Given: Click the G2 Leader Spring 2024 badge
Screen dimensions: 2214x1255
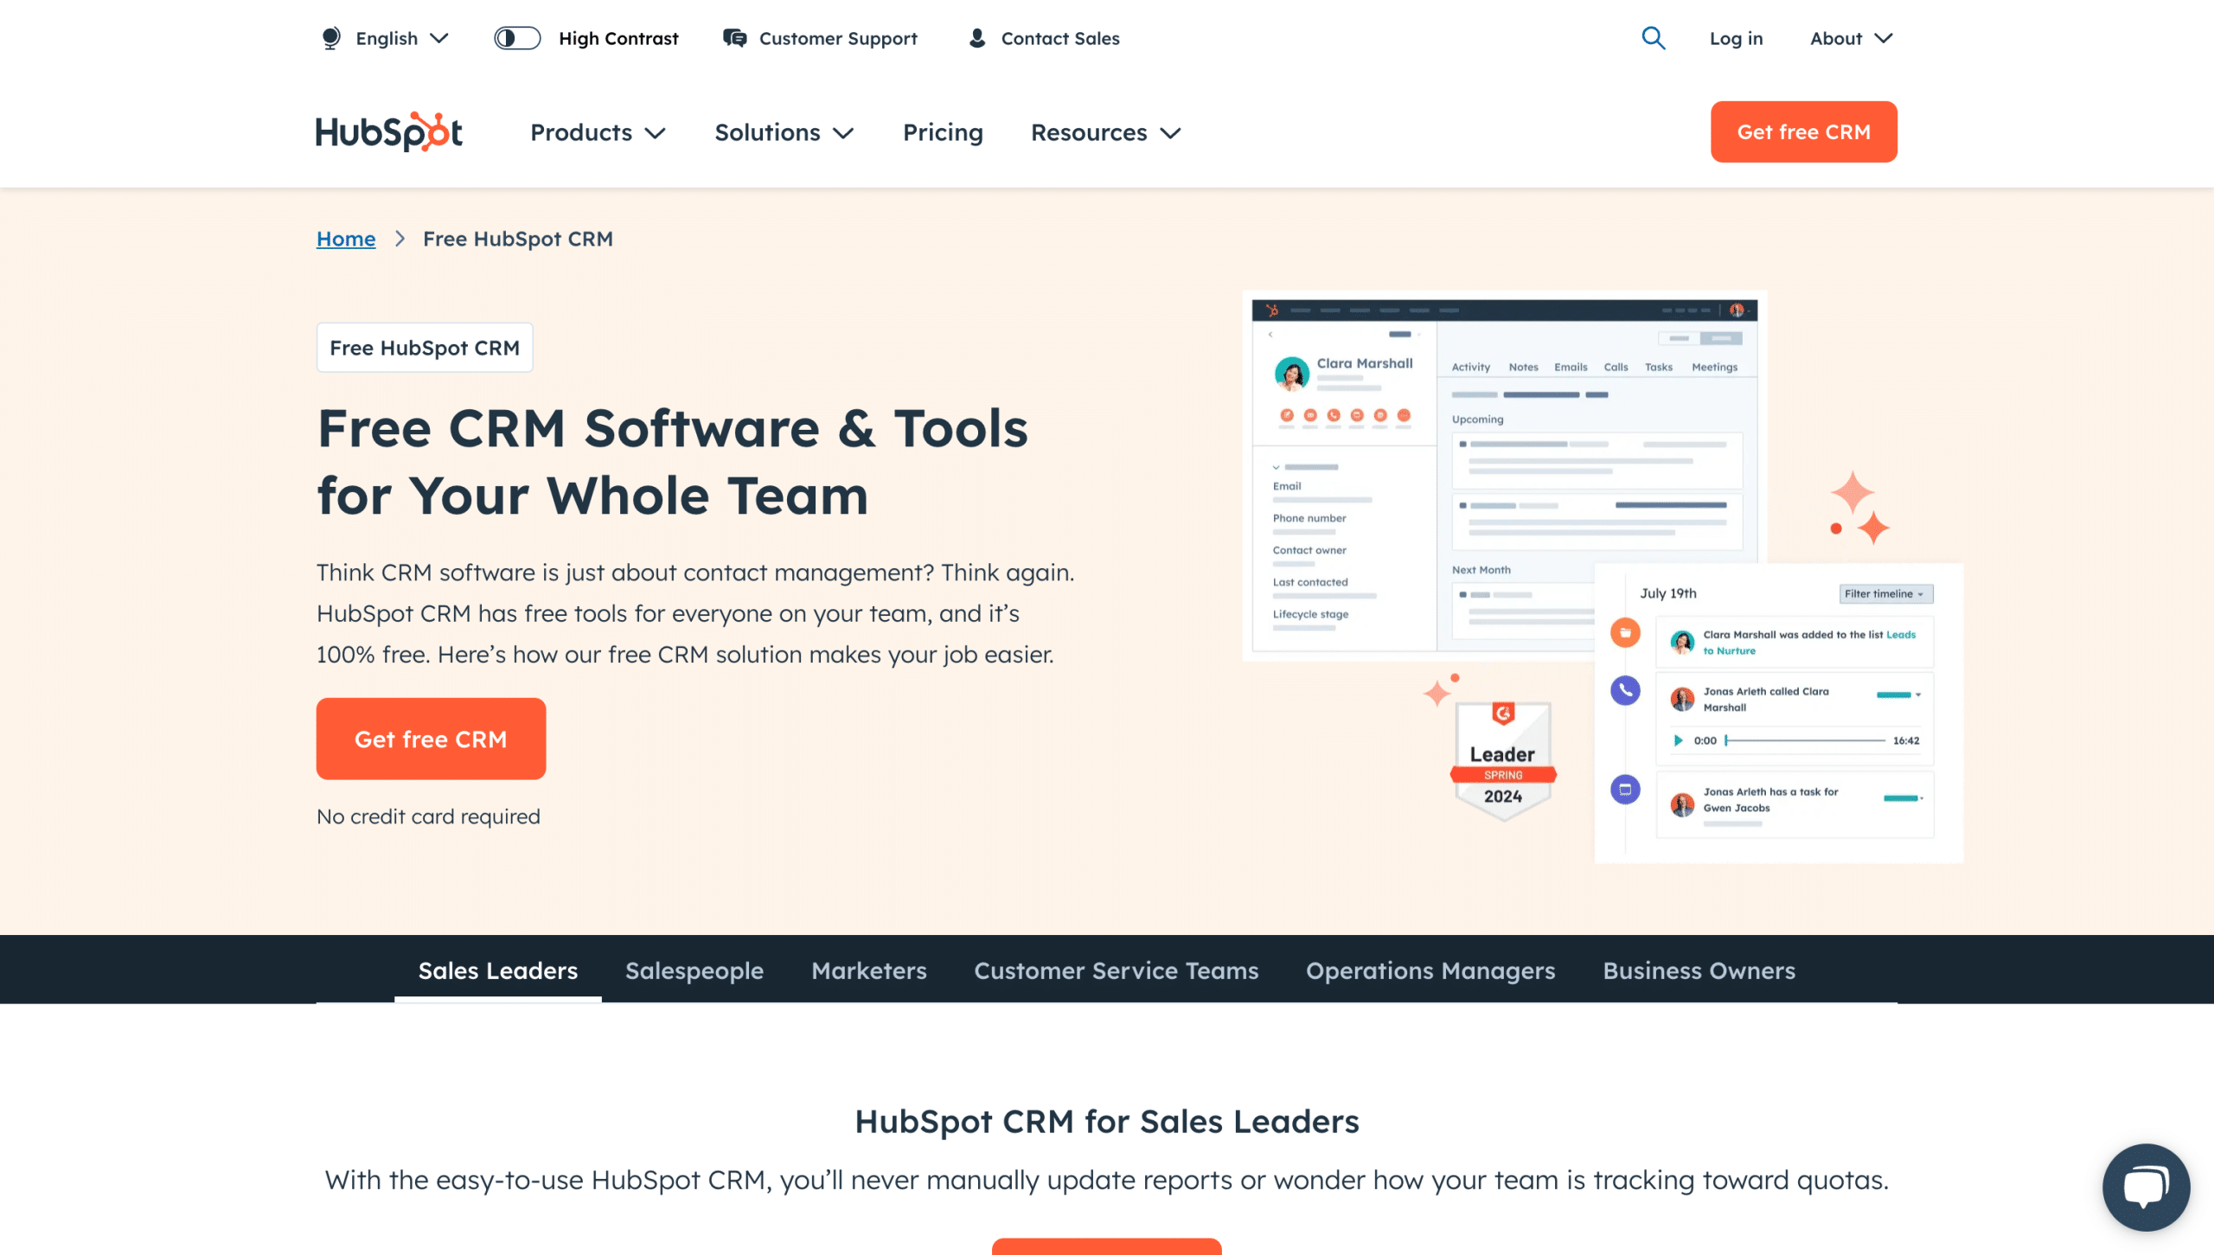Looking at the screenshot, I should pyautogui.click(x=1503, y=759).
